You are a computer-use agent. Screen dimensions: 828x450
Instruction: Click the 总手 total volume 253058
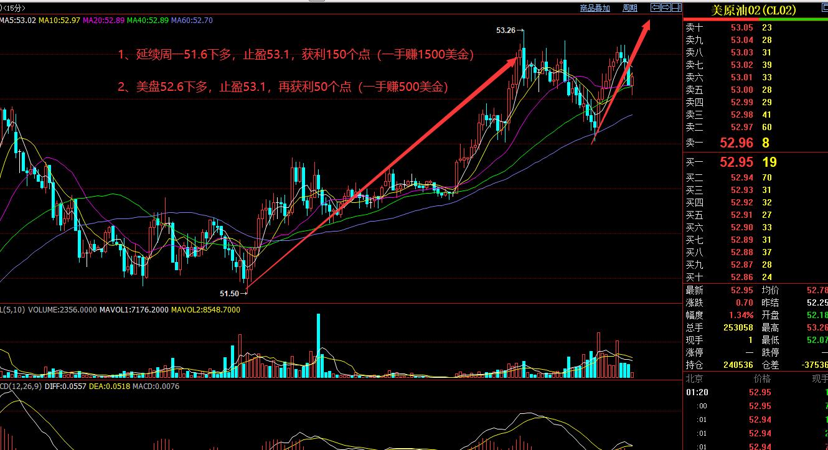point(738,327)
